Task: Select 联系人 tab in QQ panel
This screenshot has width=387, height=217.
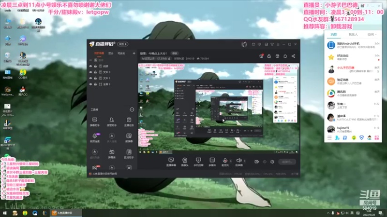Action: point(353,34)
